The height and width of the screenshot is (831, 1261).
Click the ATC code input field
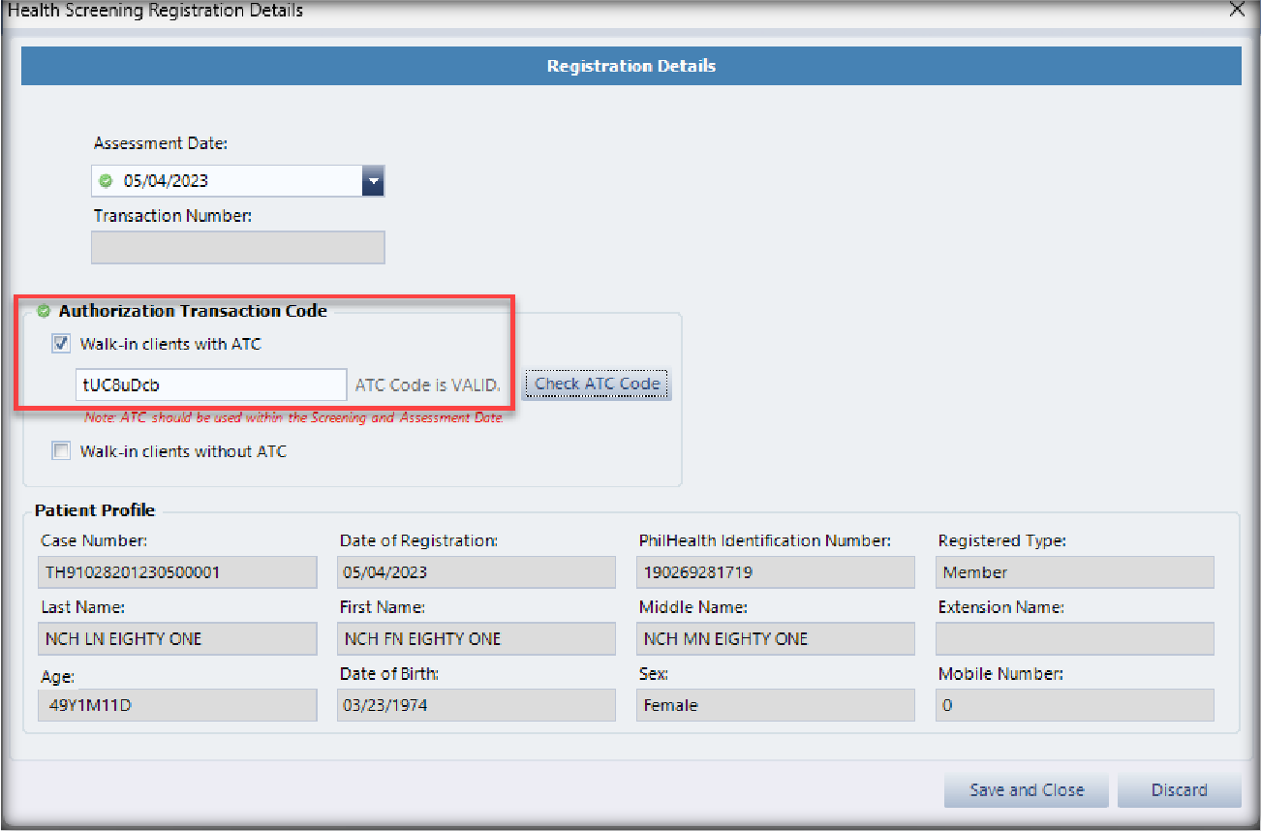211,385
